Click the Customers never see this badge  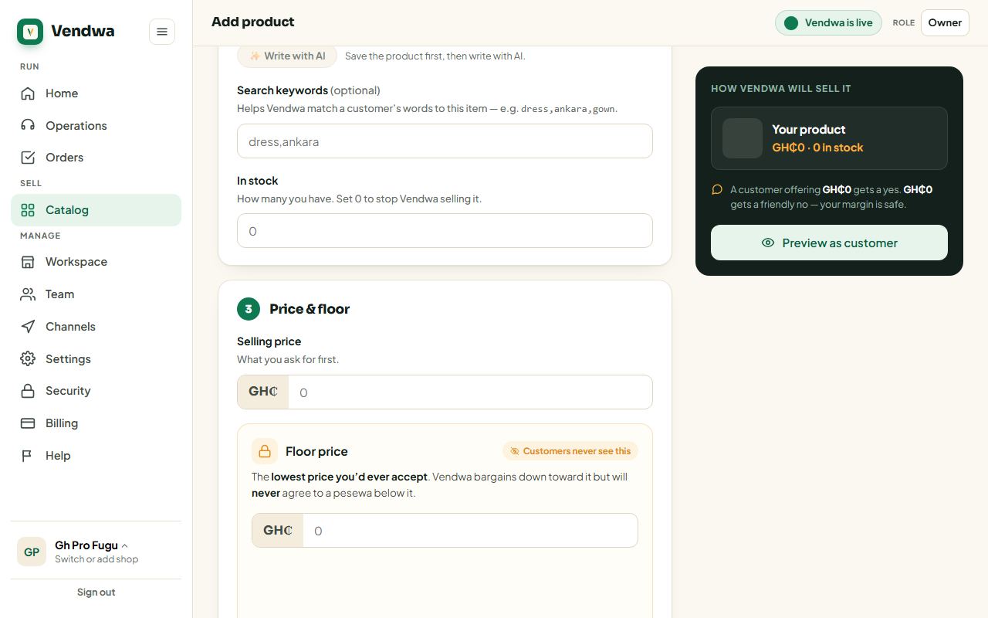(x=570, y=451)
